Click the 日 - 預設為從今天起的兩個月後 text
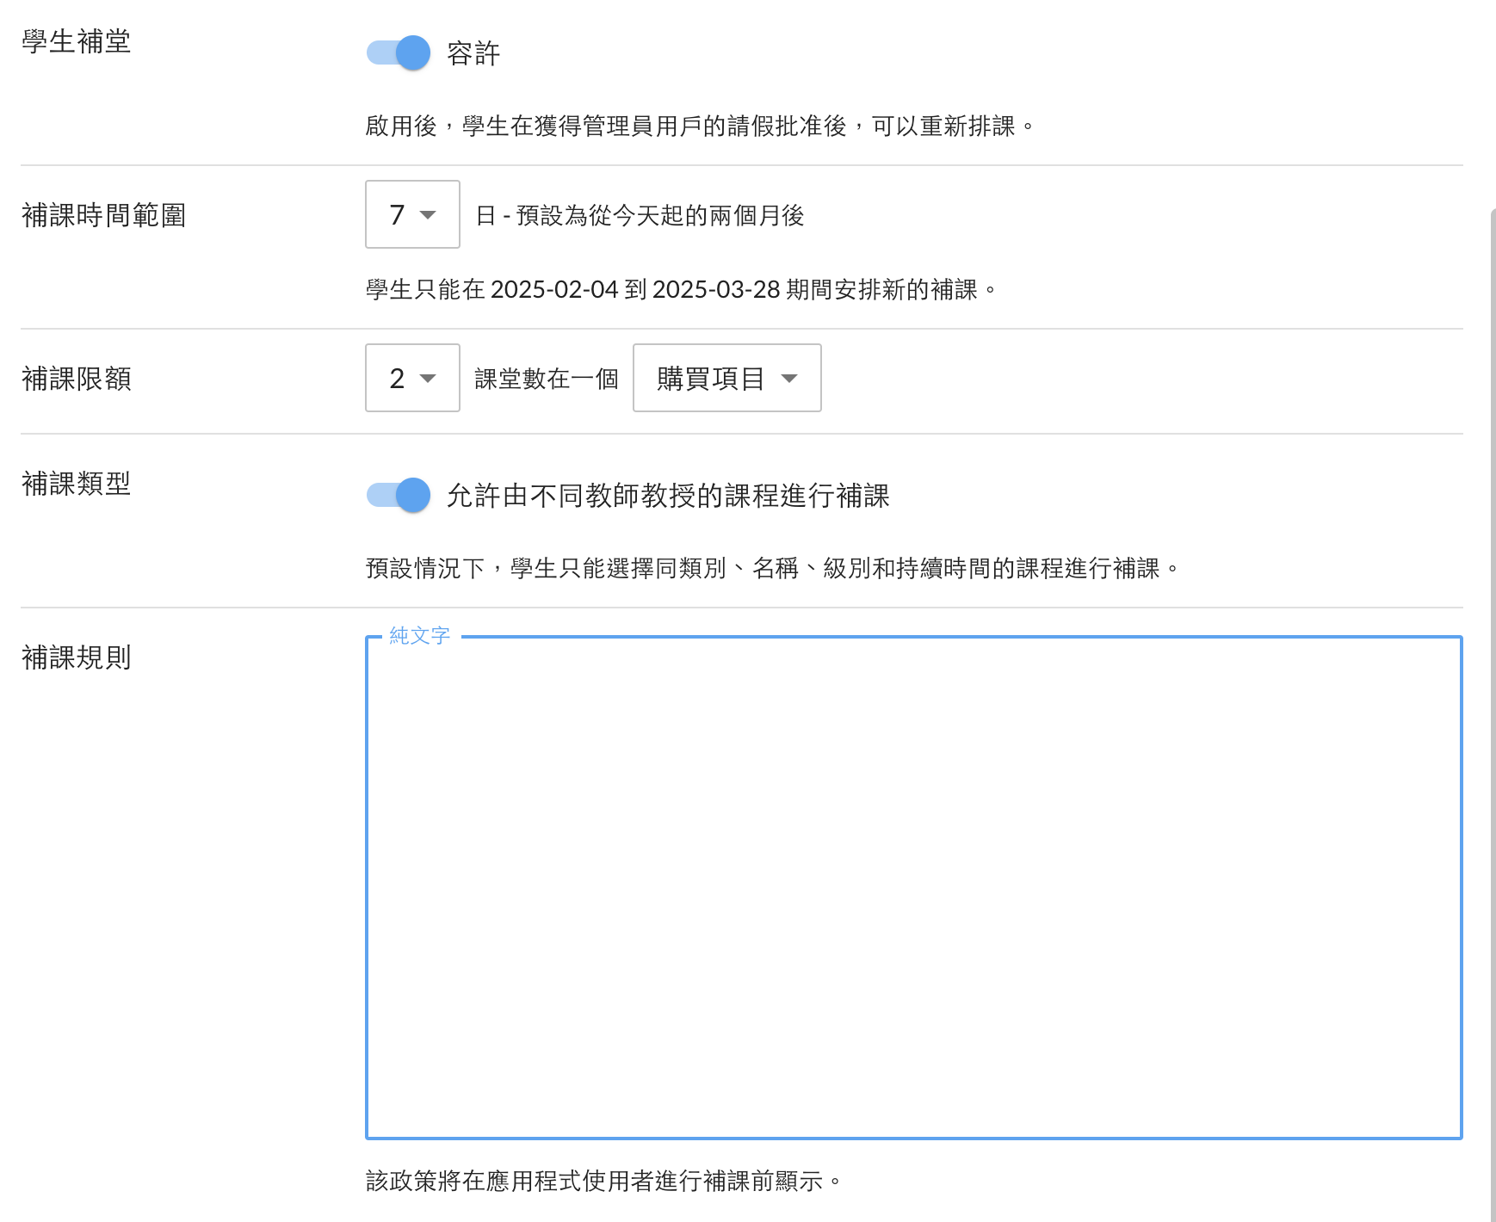The height and width of the screenshot is (1222, 1496). tap(640, 215)
